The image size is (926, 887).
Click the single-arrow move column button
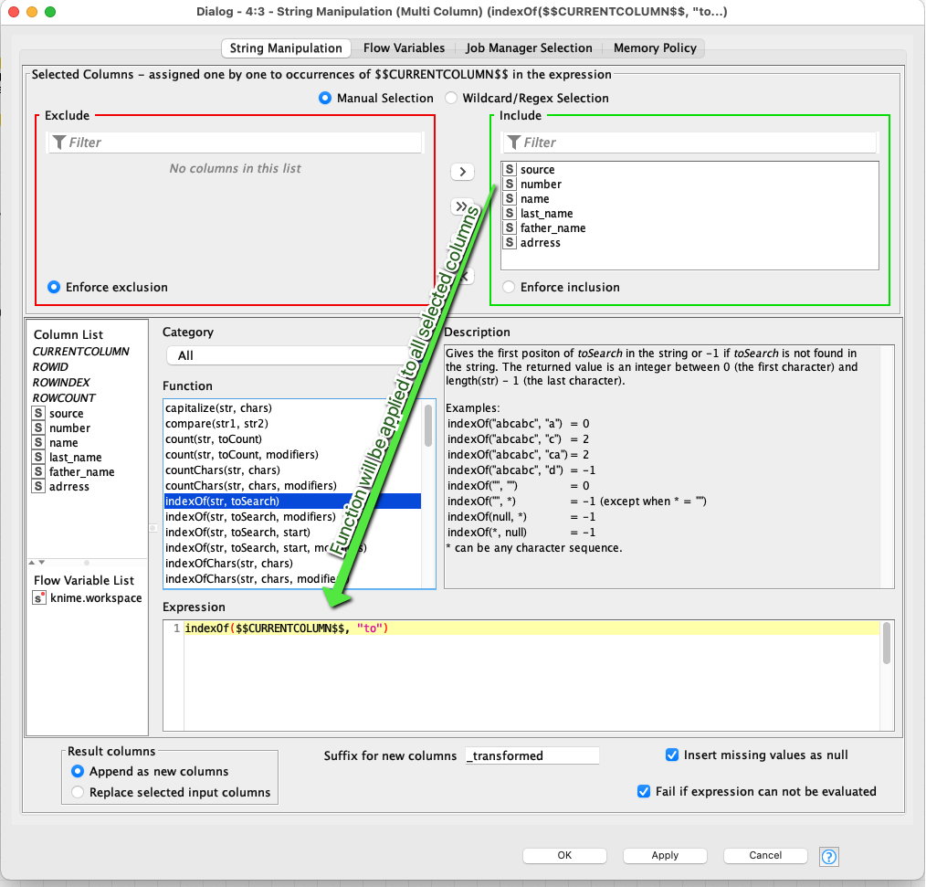click(x=462, y=172)
